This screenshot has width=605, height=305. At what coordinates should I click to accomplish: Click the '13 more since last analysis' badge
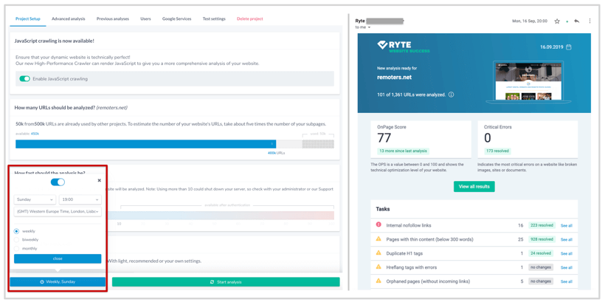403,151
